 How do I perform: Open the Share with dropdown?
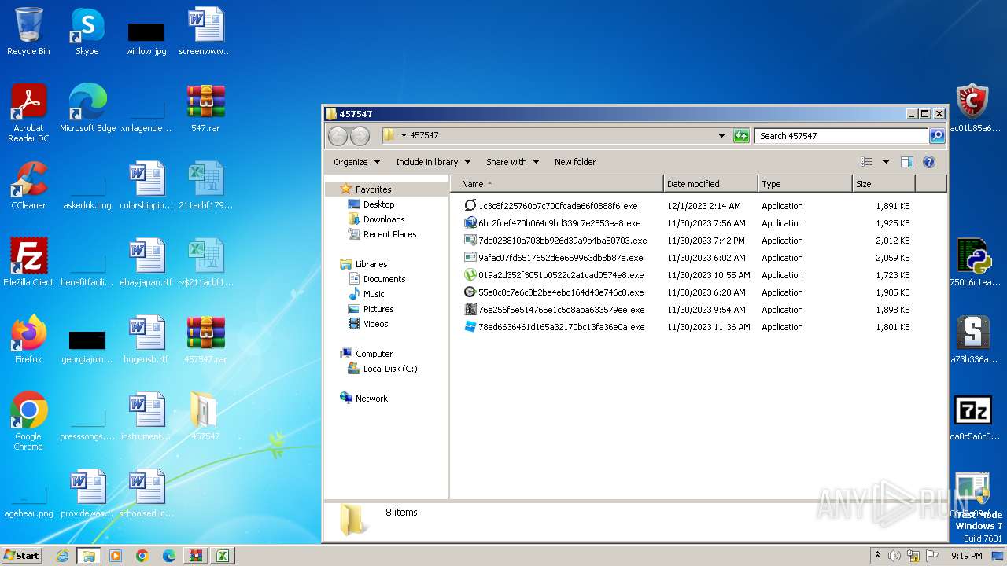click(x=512, y=162)
